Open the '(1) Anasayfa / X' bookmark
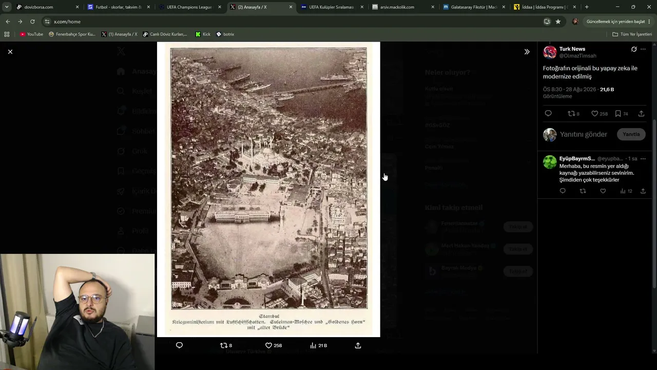 (119, 34)
